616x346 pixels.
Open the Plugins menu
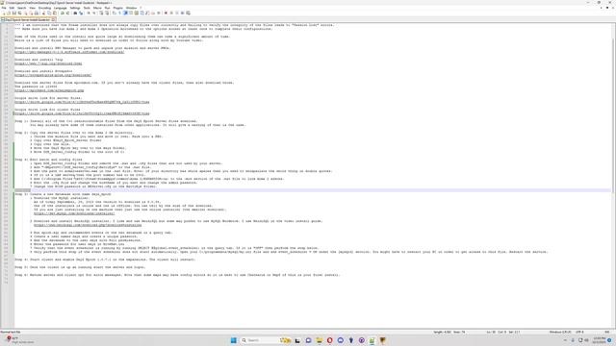pyautogui.click(x=117, y=8)
